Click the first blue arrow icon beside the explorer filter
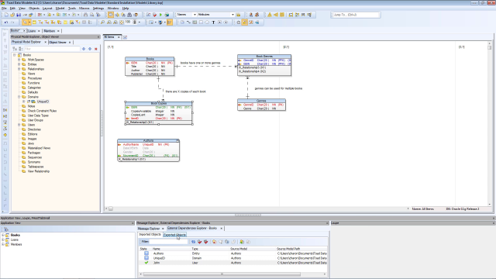The height and width of the screenshot is (279, 496). coord(84,49)
